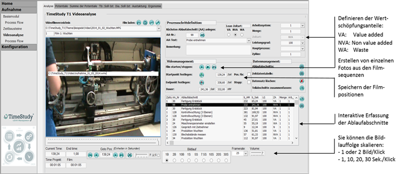The image size is (399, 174).
Task: Choose 1S frame step option
Action: (x=189, y=161)
